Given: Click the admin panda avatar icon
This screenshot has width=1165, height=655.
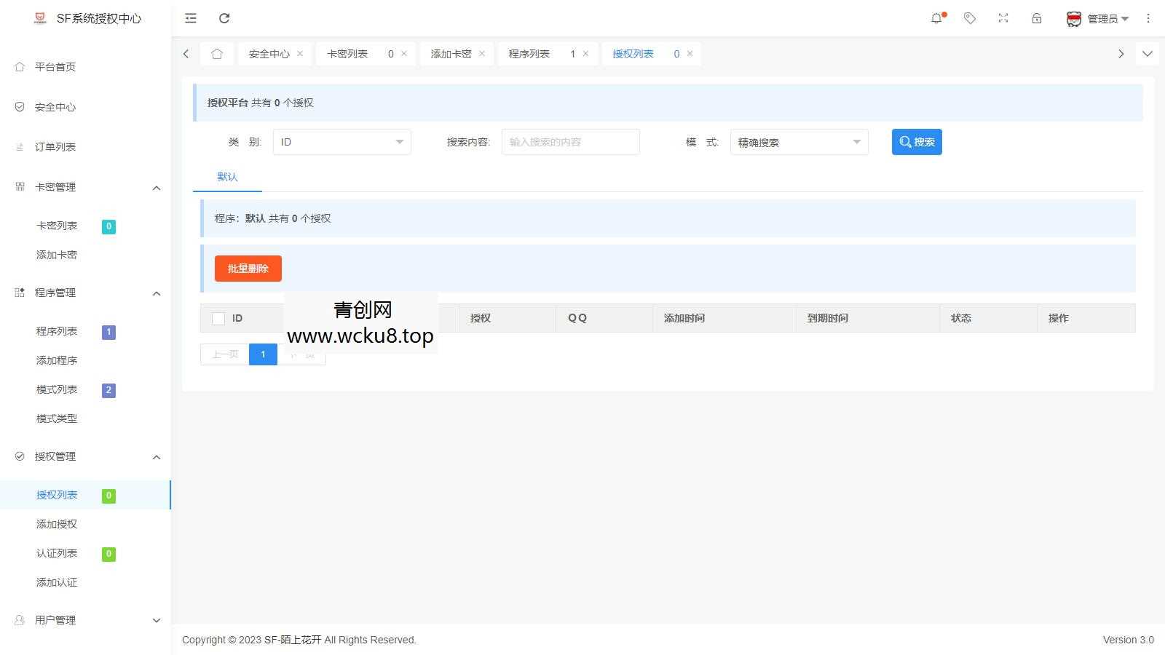Looking at the screenshot, I should pos(1073,18).
